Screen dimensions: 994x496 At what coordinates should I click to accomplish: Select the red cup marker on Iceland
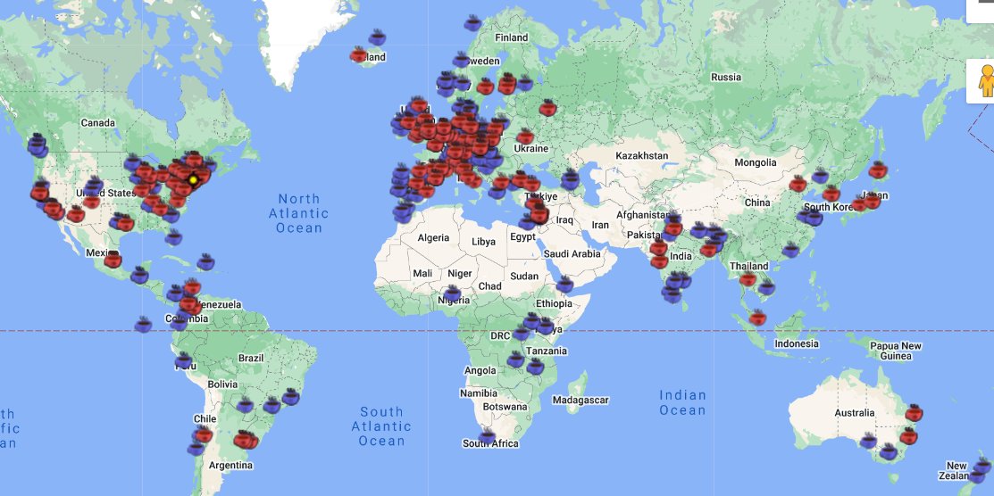tap(358, 55)
